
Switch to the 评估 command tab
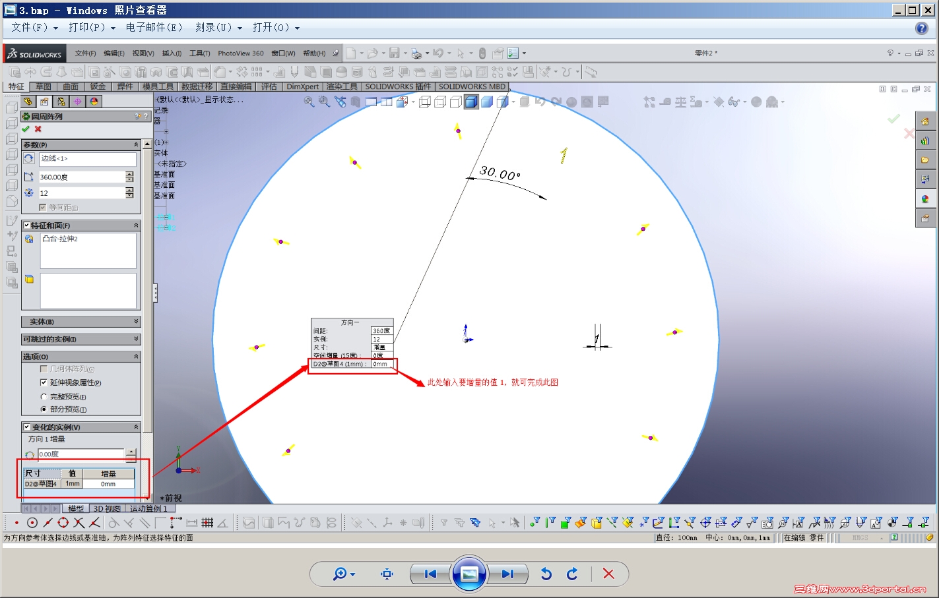(269, 86)
